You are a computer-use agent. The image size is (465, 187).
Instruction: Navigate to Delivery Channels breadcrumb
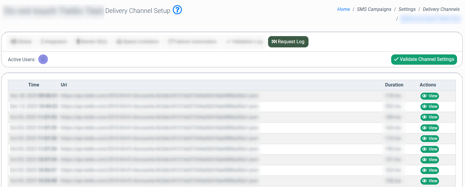(x=441, y=9)
